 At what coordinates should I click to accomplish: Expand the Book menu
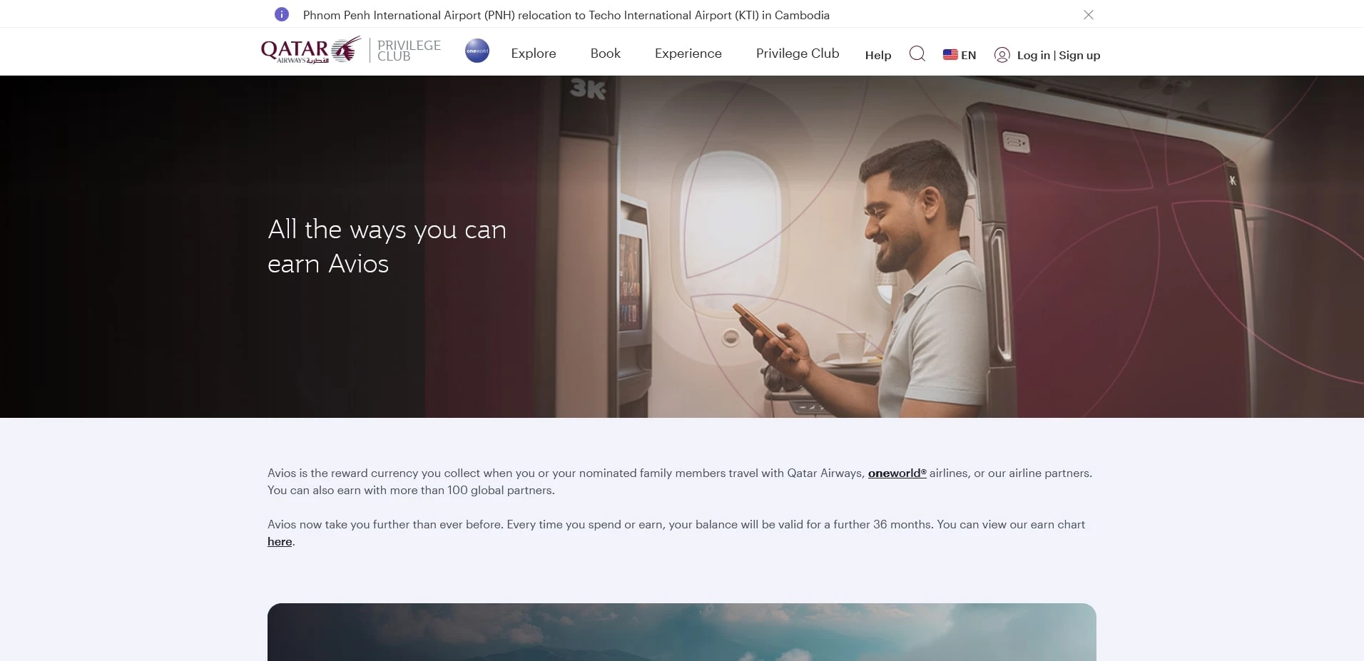tap(604, 53)
